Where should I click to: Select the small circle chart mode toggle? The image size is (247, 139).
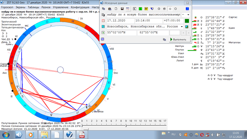170,8
